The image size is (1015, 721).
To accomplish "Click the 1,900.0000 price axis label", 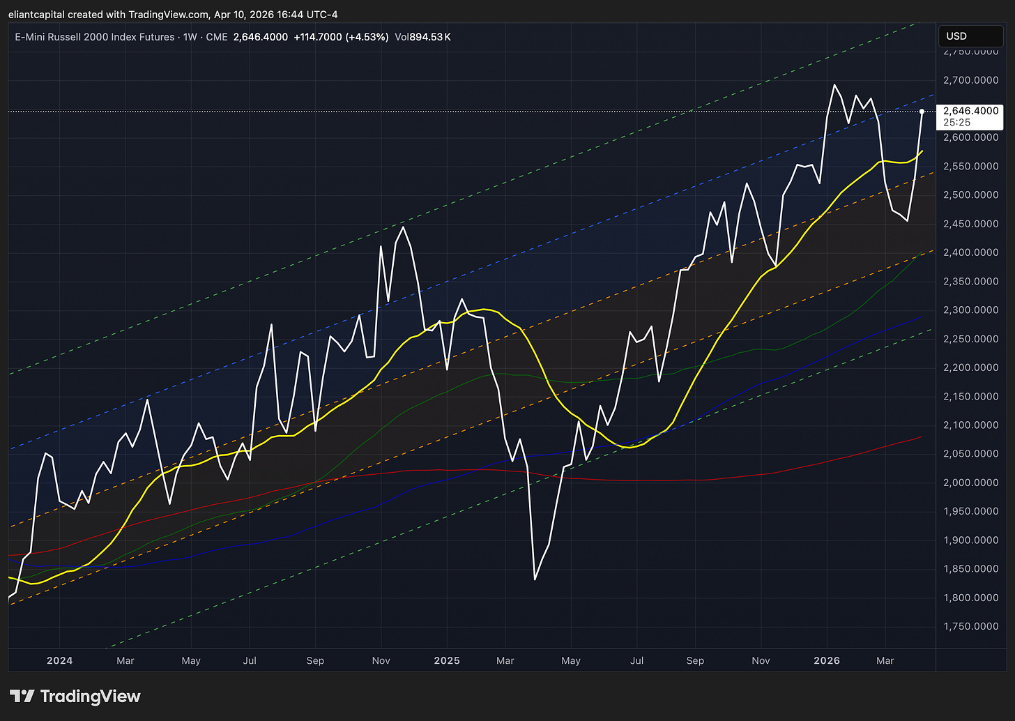I will [x=970, y=540].
